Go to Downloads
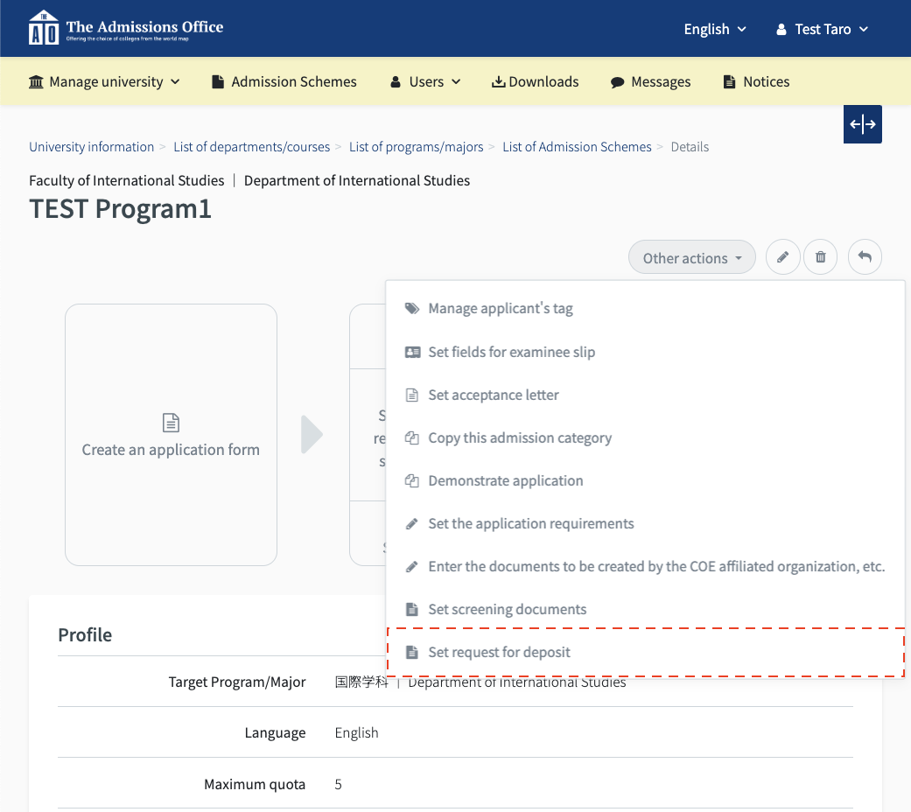 (x=535, y=82)
